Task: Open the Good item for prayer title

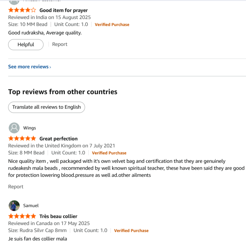Action: 64,10
